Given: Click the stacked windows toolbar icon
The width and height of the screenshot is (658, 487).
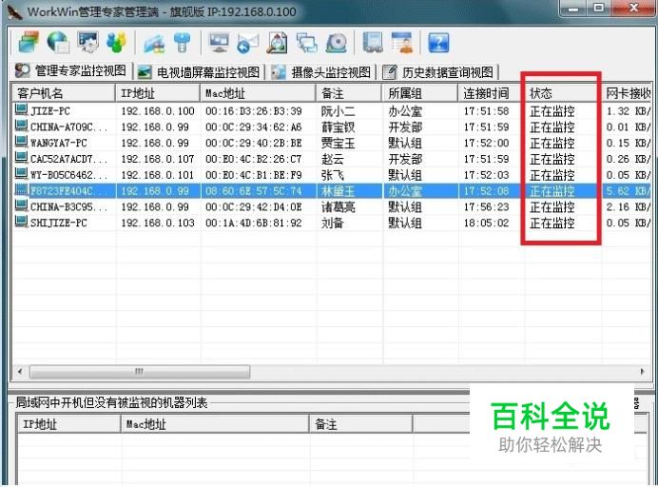Looking at the screenshot, I should pos(29,43).
